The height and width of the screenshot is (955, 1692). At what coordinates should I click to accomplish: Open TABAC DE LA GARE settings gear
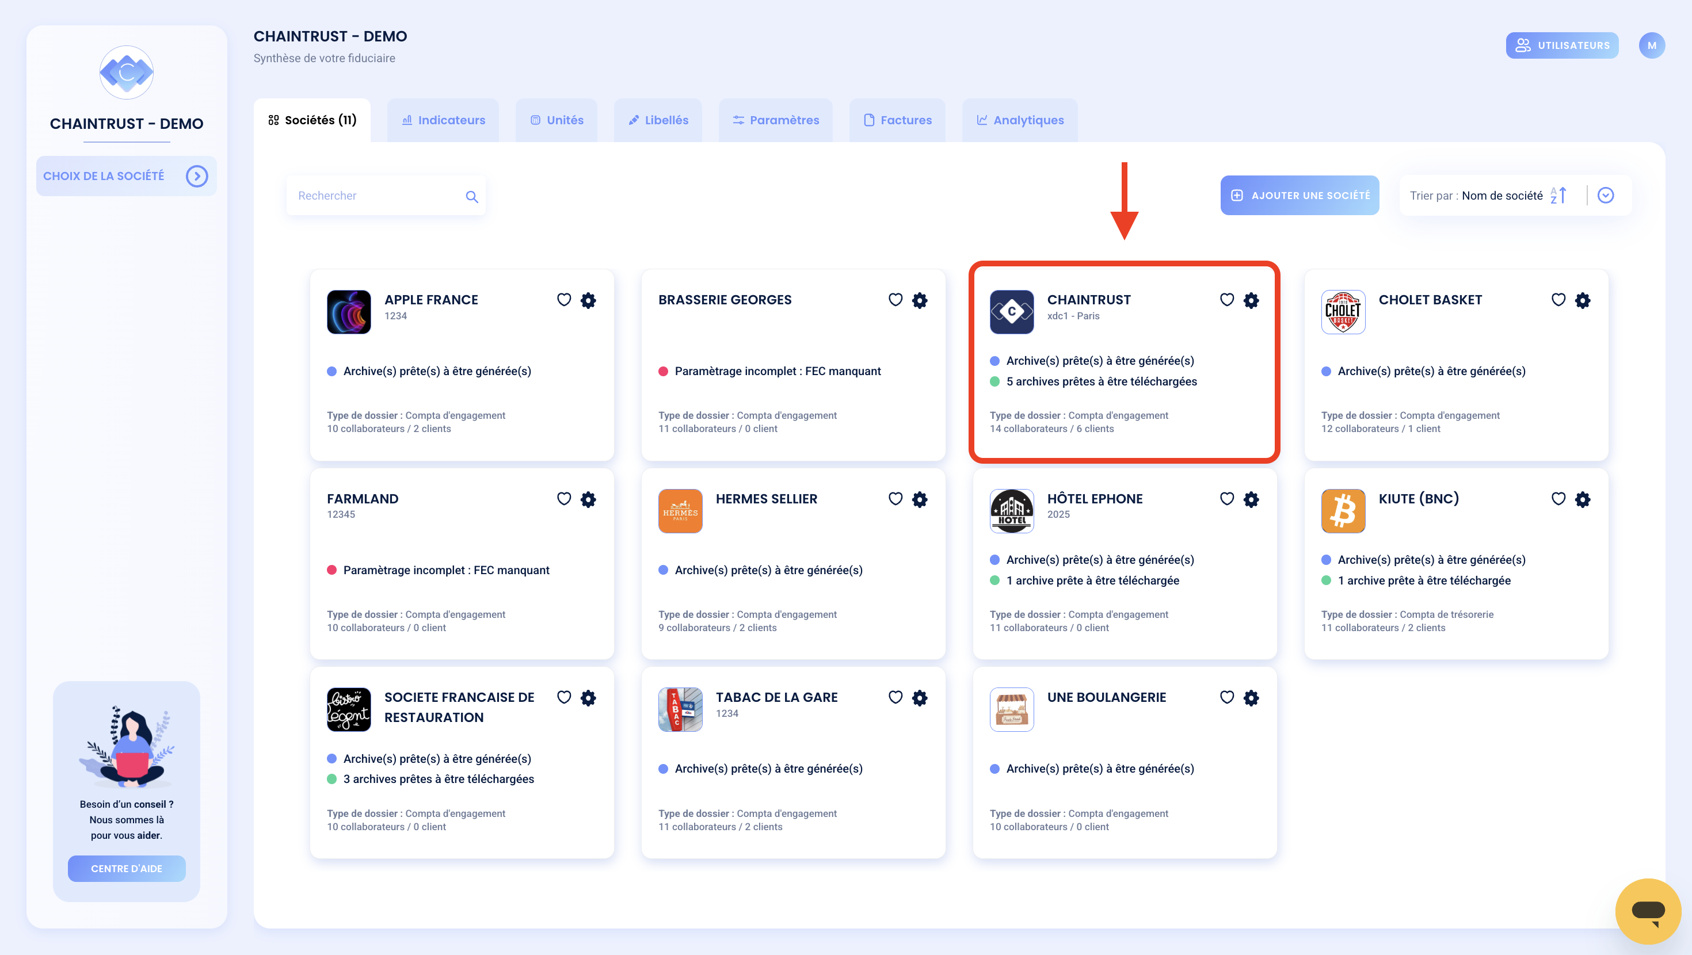click(920, 697)
